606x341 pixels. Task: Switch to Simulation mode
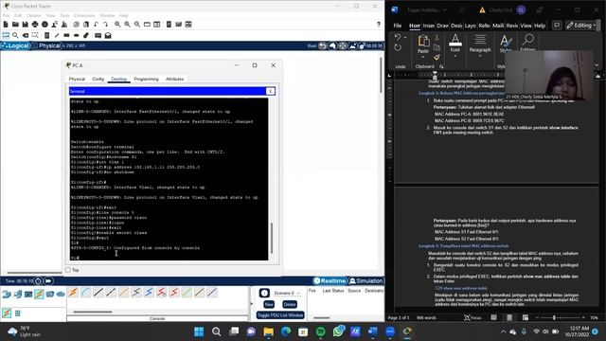366,281
